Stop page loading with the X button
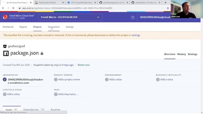203x114 pixels. [13, 8]
